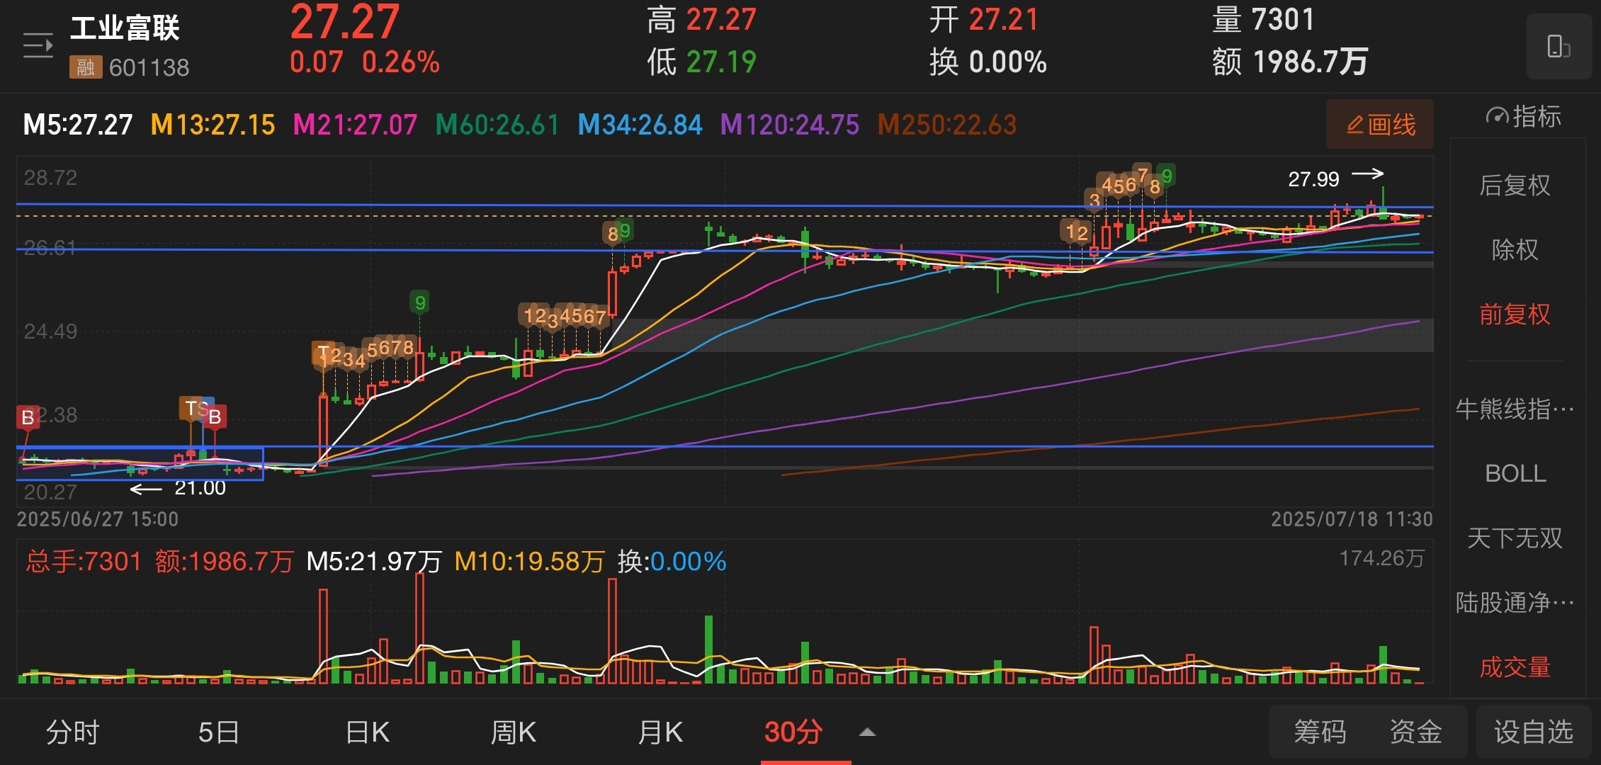Click the large current price 27.27
The image size is (1601, 765).
(345, 22)
